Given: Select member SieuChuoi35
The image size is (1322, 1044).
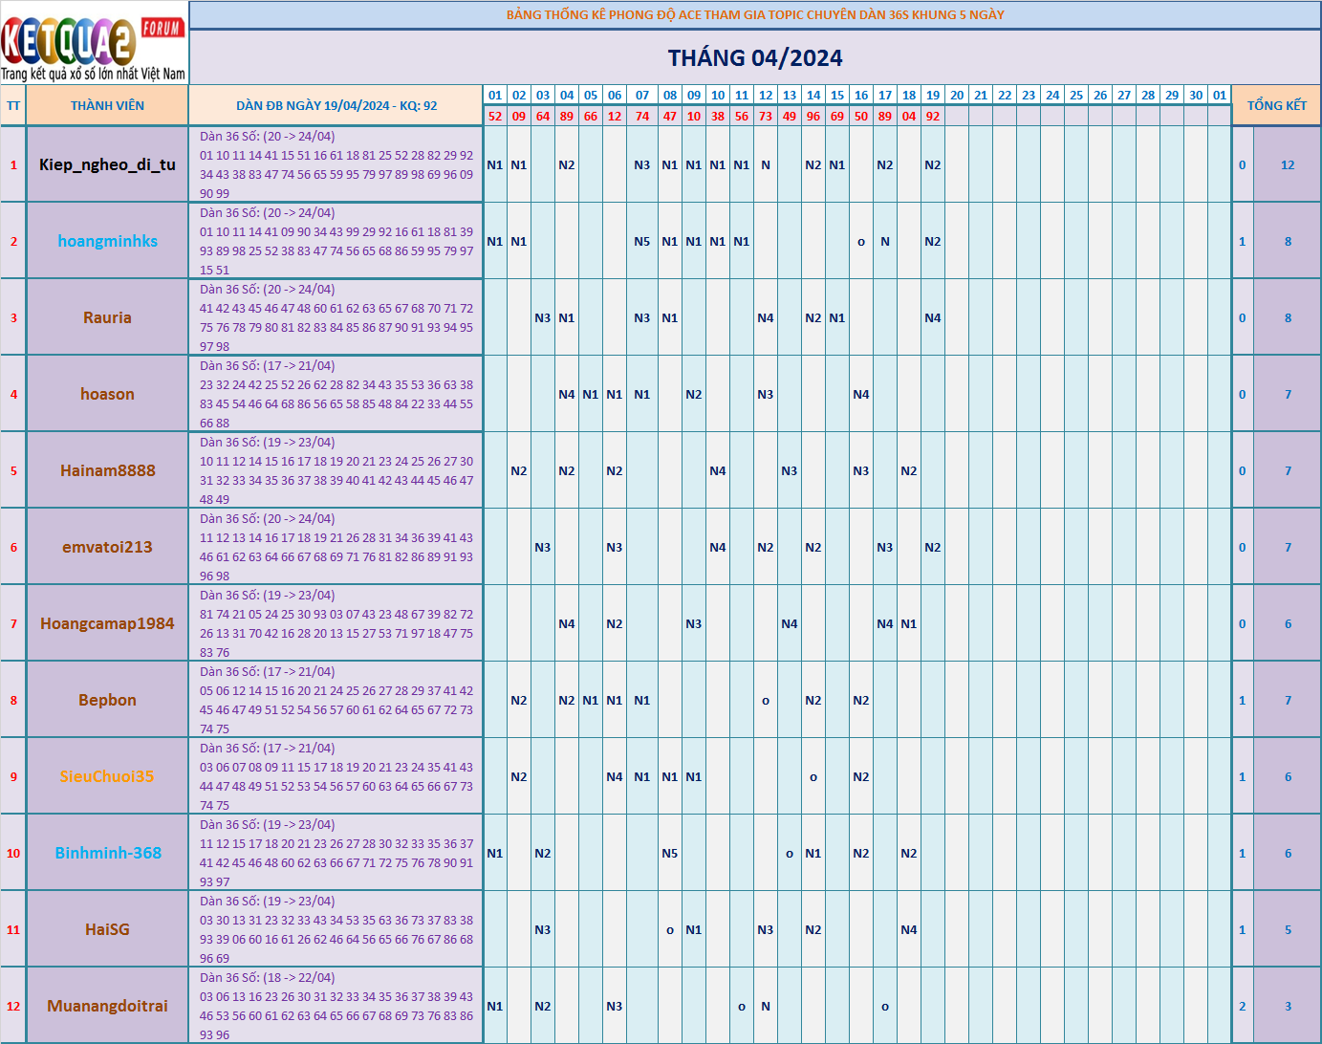Looking at the screenshot, I should [x=107, y=776].
